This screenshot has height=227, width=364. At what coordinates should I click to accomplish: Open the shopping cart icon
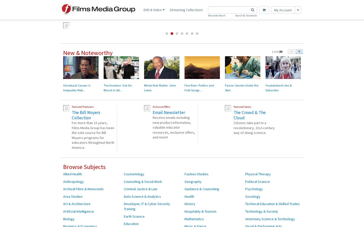pyautogui.click(x=264, y=10)
